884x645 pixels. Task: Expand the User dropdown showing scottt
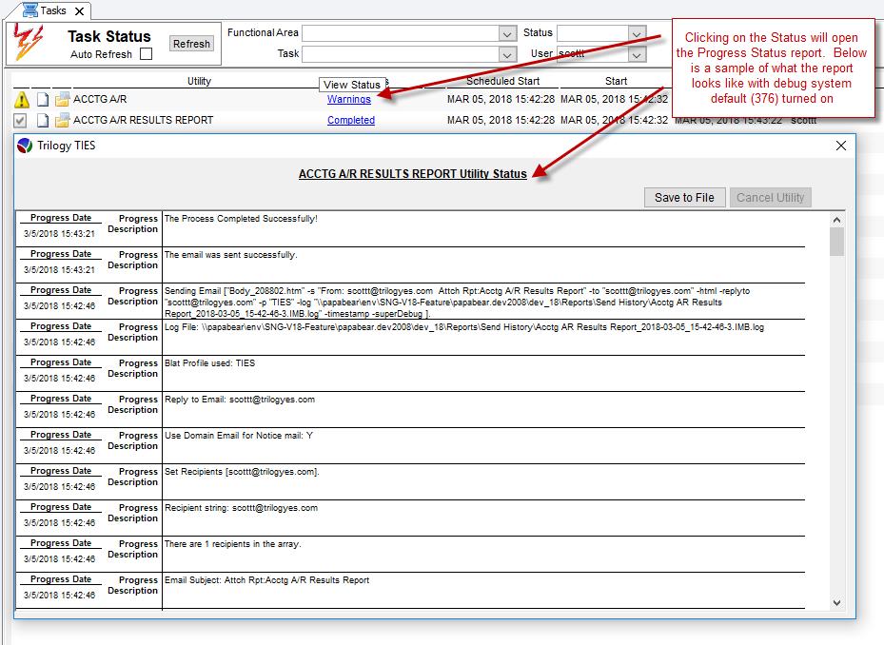pos(637,54)
